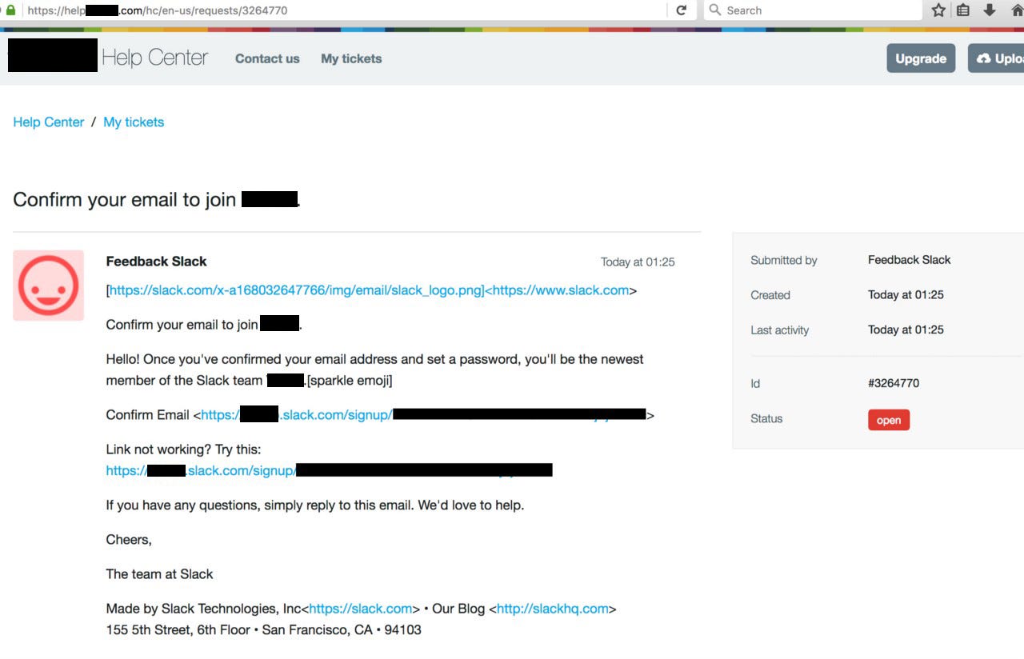Viewport: 1024px width, 659px height.
Task: Open My tickets in header navigation
Action: pyautogui.click(x=351, y=58)
